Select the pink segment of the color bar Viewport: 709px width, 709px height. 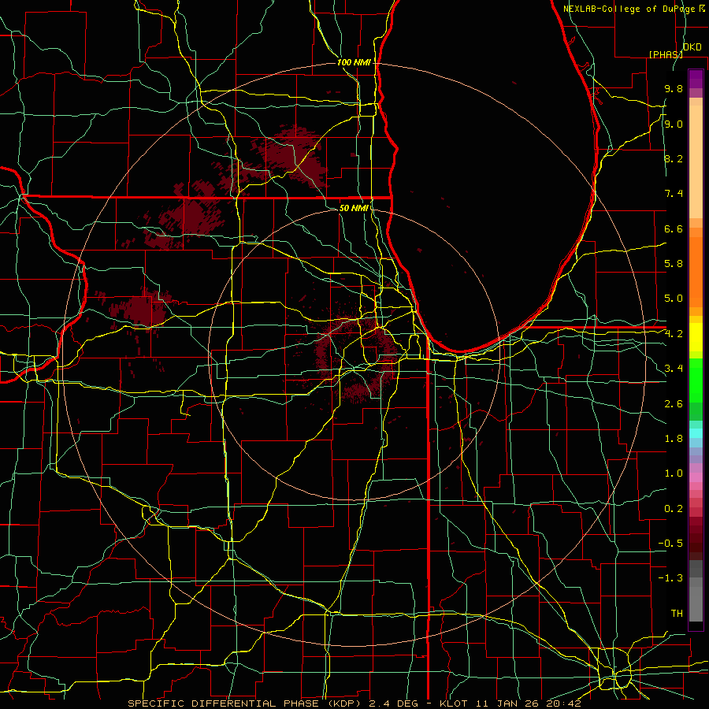click(x=696, y=477)
